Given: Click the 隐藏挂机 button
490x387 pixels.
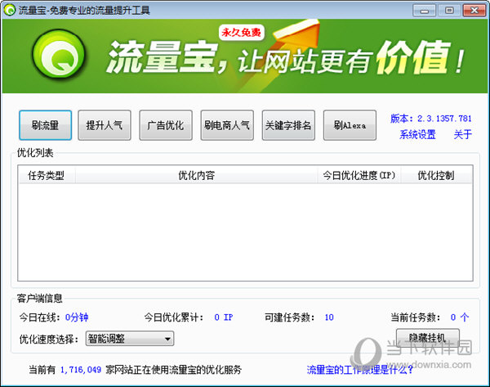Looking at the screenshot, I should [427, 338].
